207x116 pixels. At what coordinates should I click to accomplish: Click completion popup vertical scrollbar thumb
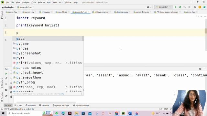83,39
